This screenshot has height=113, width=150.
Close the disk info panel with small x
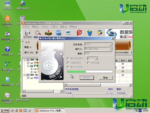(x=23, y=41)
